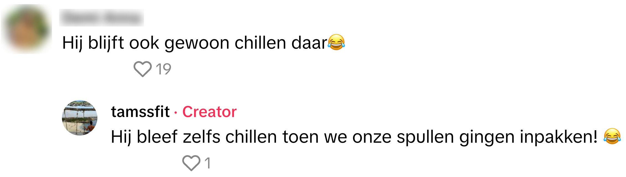Click the dot separator before Creator
This screenshot has height=177, width=626.
176,112
